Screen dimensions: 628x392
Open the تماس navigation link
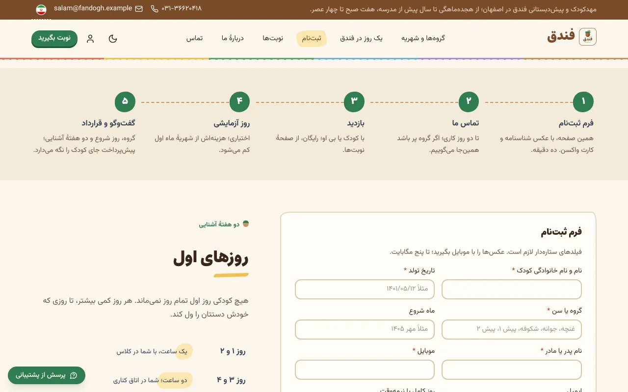pyautogui.click(x=195, y=38)
